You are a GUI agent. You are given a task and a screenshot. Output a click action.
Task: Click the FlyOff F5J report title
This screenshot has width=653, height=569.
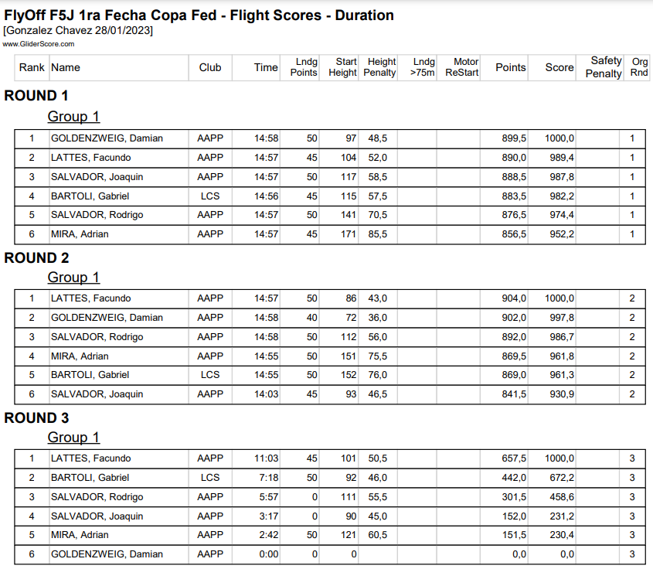point(199,15)
